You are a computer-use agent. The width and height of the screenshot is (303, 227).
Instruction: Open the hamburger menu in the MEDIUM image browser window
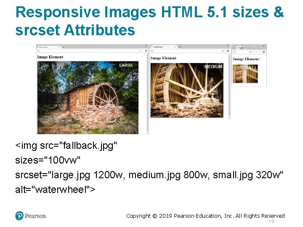[228, 51]
